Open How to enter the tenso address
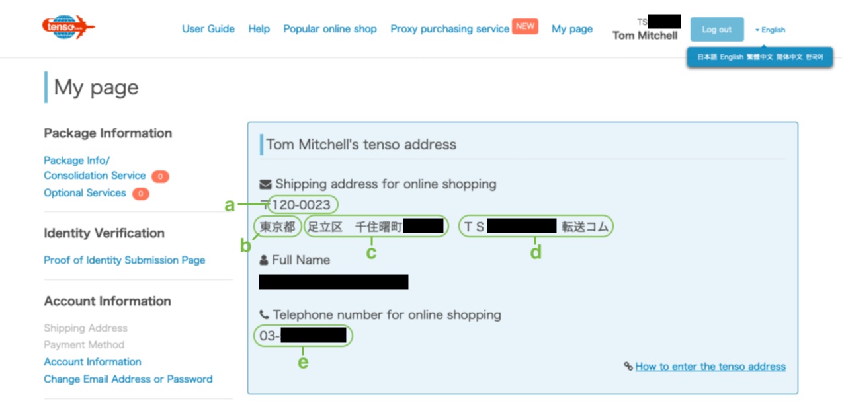The height and width of the screenshot is (405, 842). coord(710,367)
